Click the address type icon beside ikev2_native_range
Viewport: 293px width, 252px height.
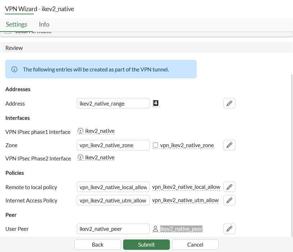[155, 103]
